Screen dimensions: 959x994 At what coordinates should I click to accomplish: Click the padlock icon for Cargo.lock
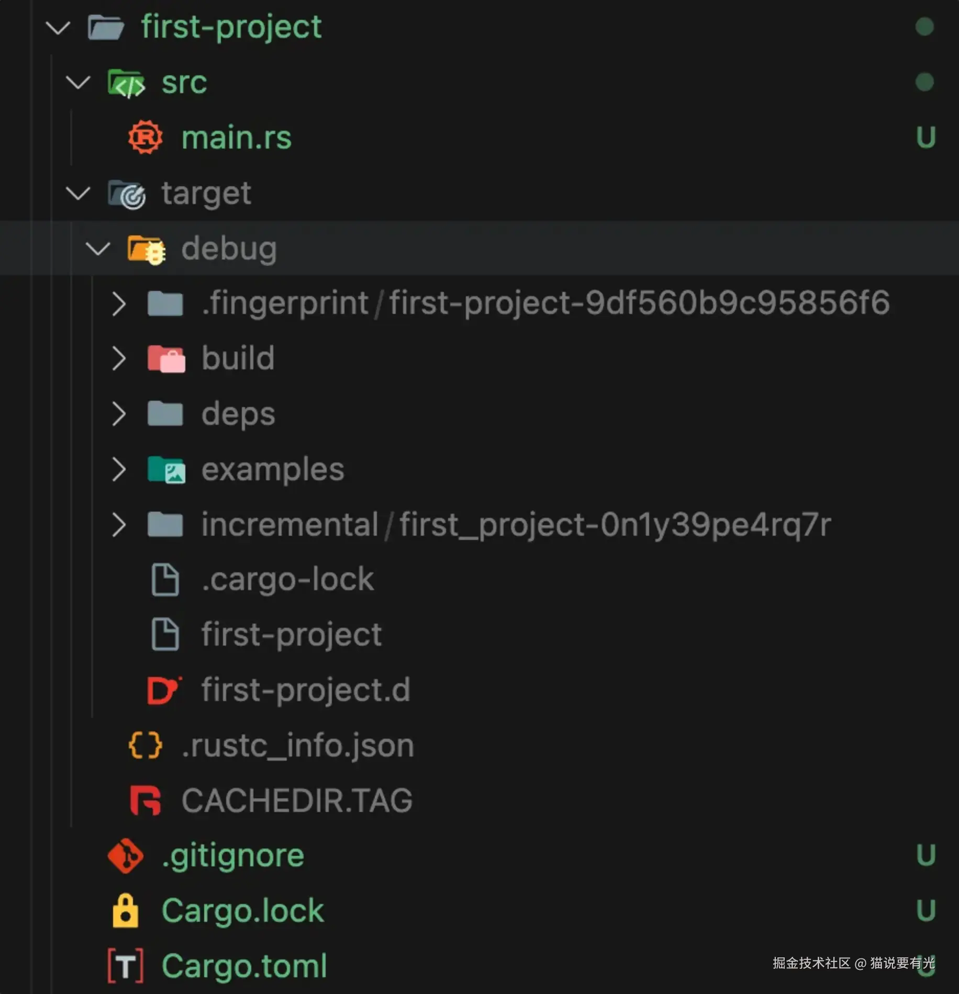click(126, 911)
